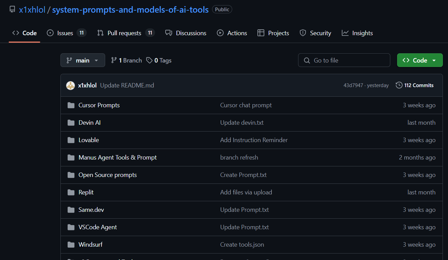Open the Replit folder
Viewport: 448px width, 260px height.
[x=86, y=192]
